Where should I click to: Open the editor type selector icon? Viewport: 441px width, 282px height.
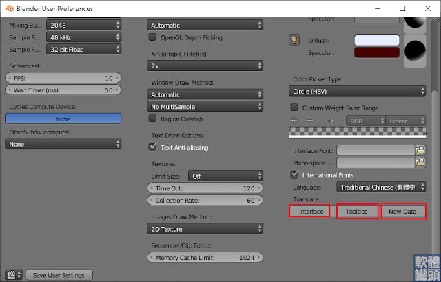14,274
